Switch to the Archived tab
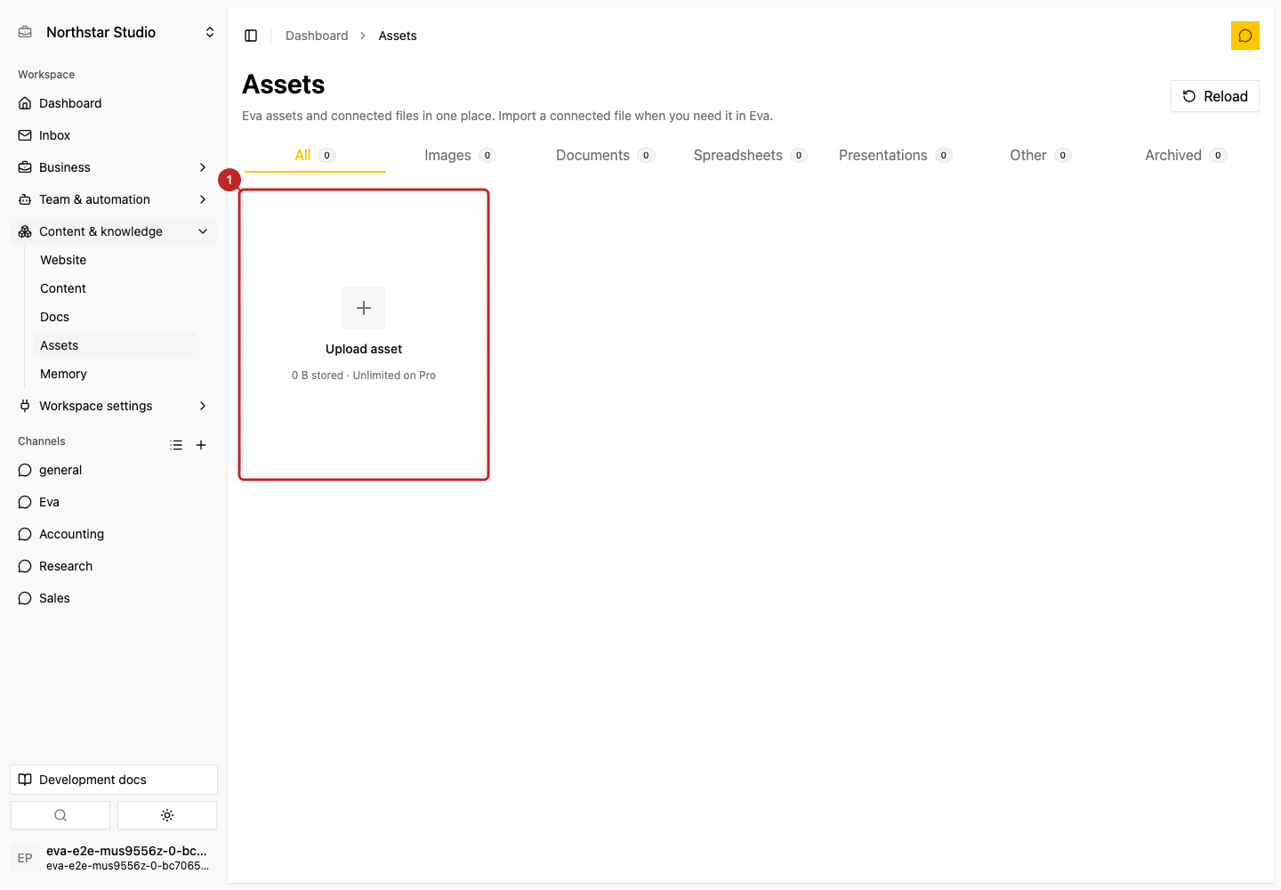Screen dimensions: 1281x890 (x=1185, y=155)
